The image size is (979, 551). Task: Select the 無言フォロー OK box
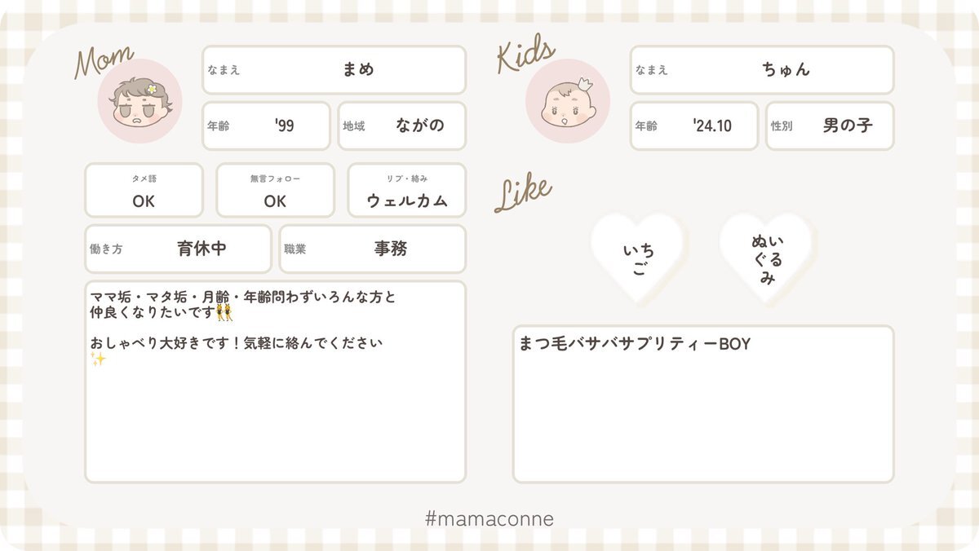pos(275,190)
